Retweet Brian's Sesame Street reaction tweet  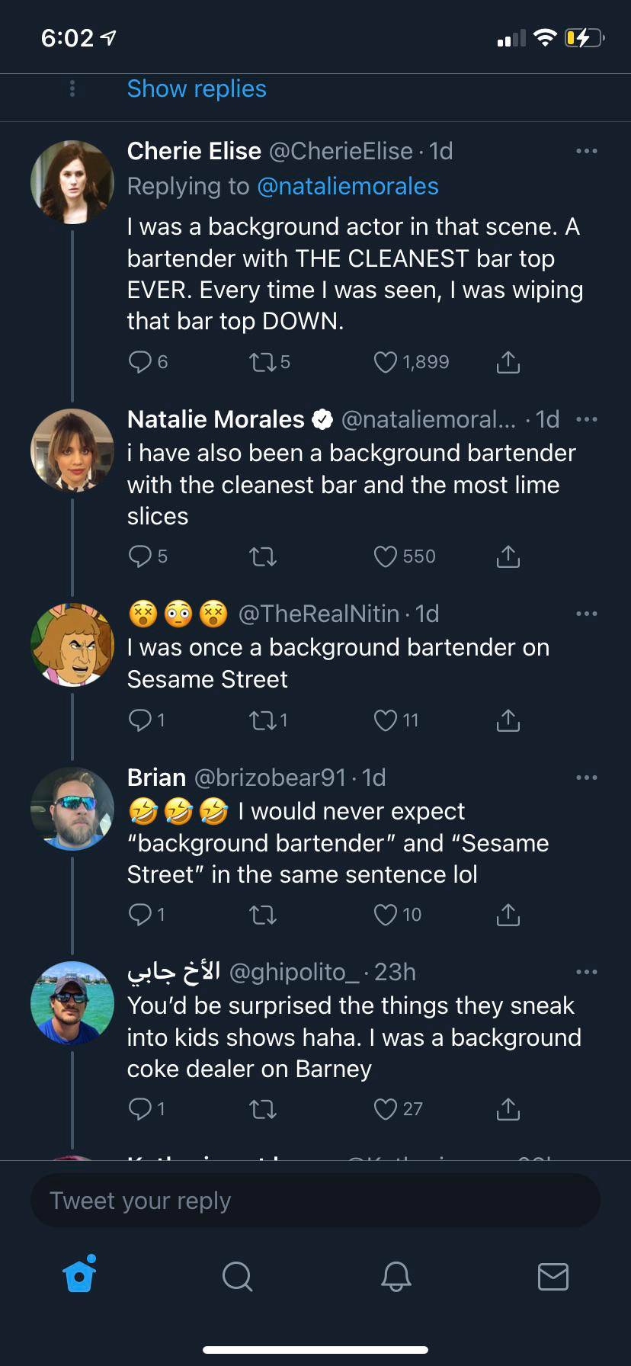pyautogui.click(x=262, y=914)
